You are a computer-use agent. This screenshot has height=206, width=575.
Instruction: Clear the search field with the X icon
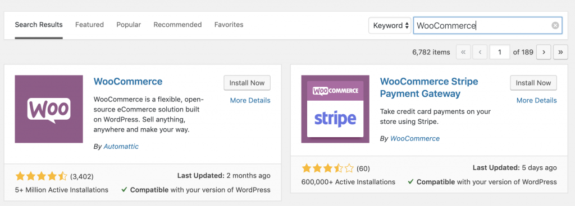click(555, 26)
